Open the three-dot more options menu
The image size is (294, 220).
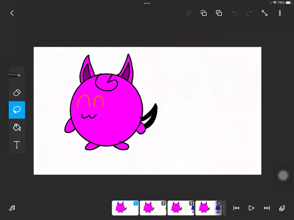[x=280, y=13]
